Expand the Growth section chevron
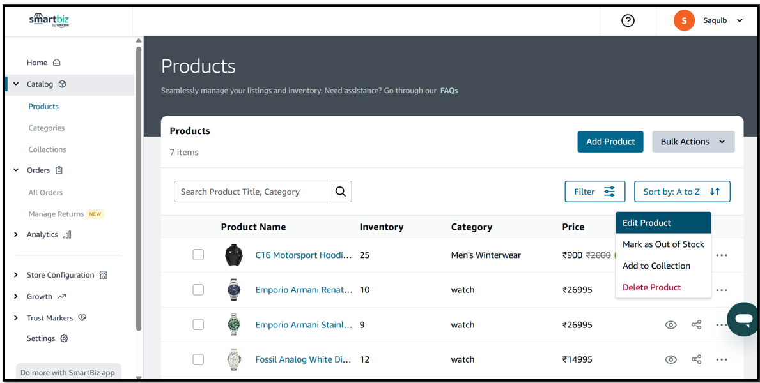This screenshot has height=383, width=760. (x=16, y=296)
